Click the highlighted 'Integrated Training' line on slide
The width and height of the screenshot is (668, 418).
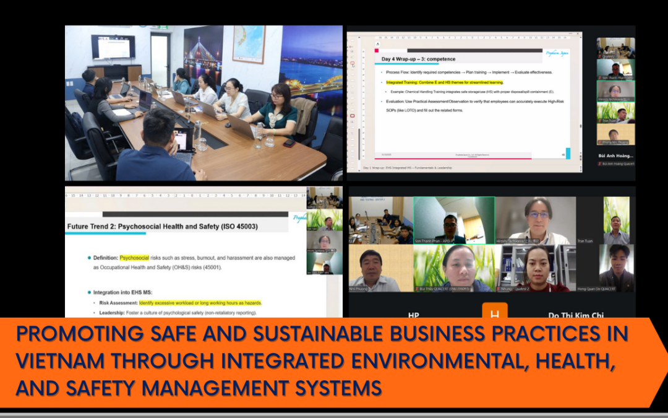coord(444,82)
